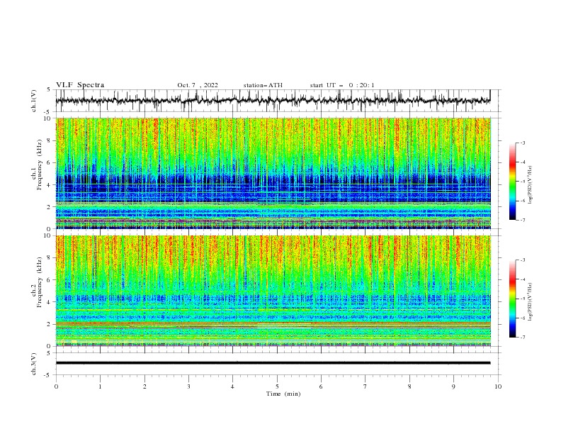This screenshot has width=561, height=434.
Task: Click time-axis tick label "5"
Action: coord(277,386)
